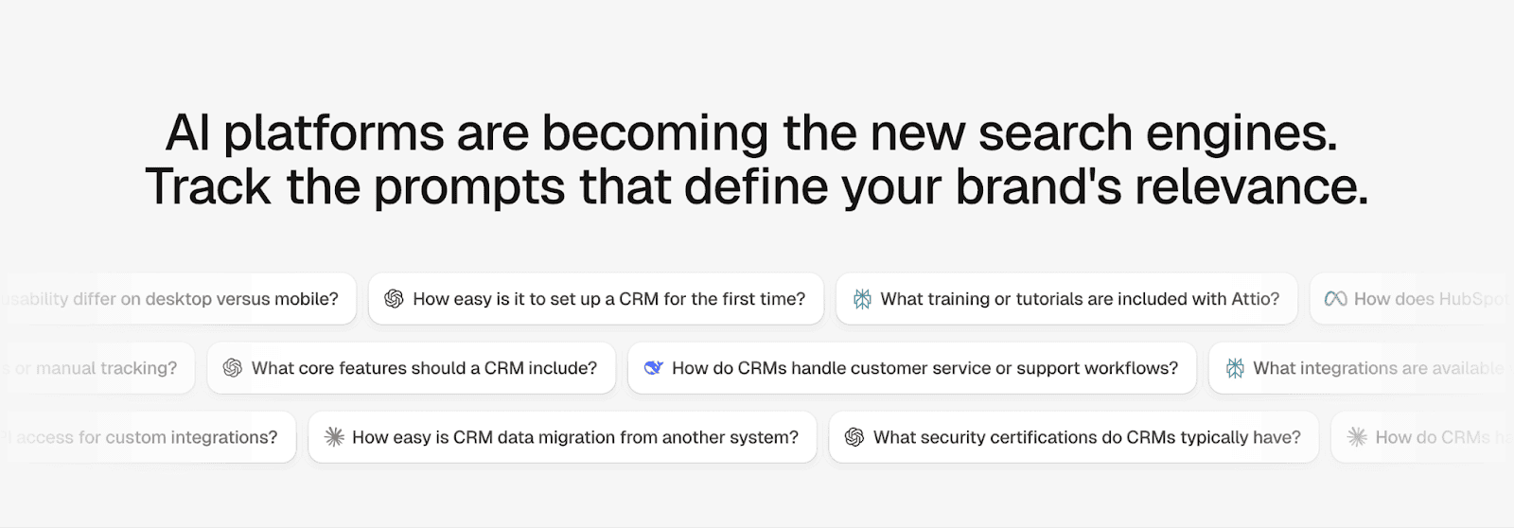Click the Perplexity icon beside the Attio training prompt

862,299
